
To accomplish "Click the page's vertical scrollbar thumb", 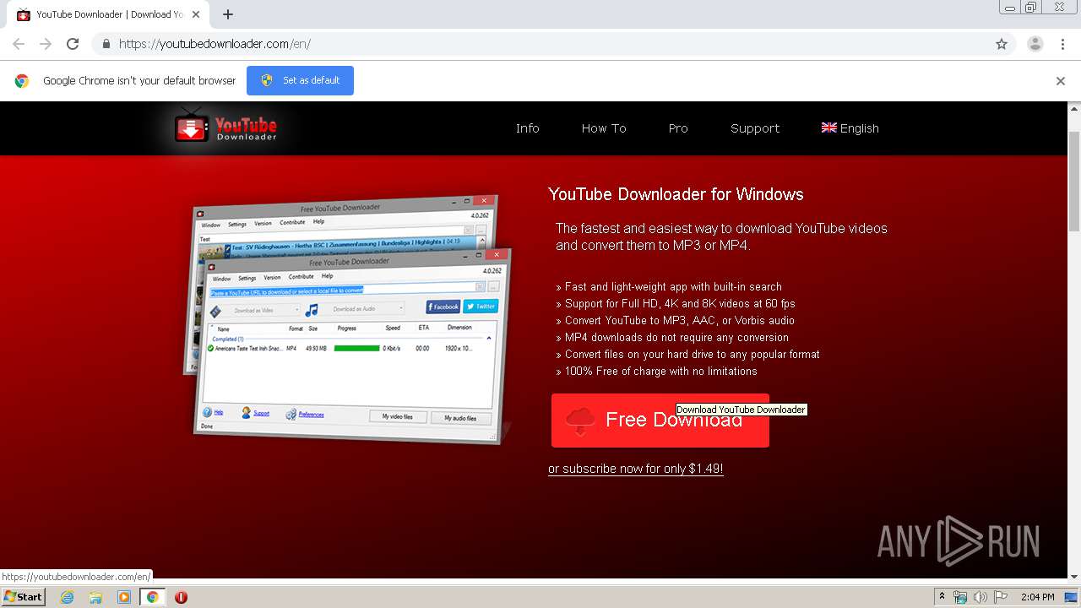I will point(1074,182).
